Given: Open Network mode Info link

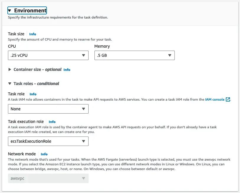Looking at the screenshot, I should tap(44, 154).
